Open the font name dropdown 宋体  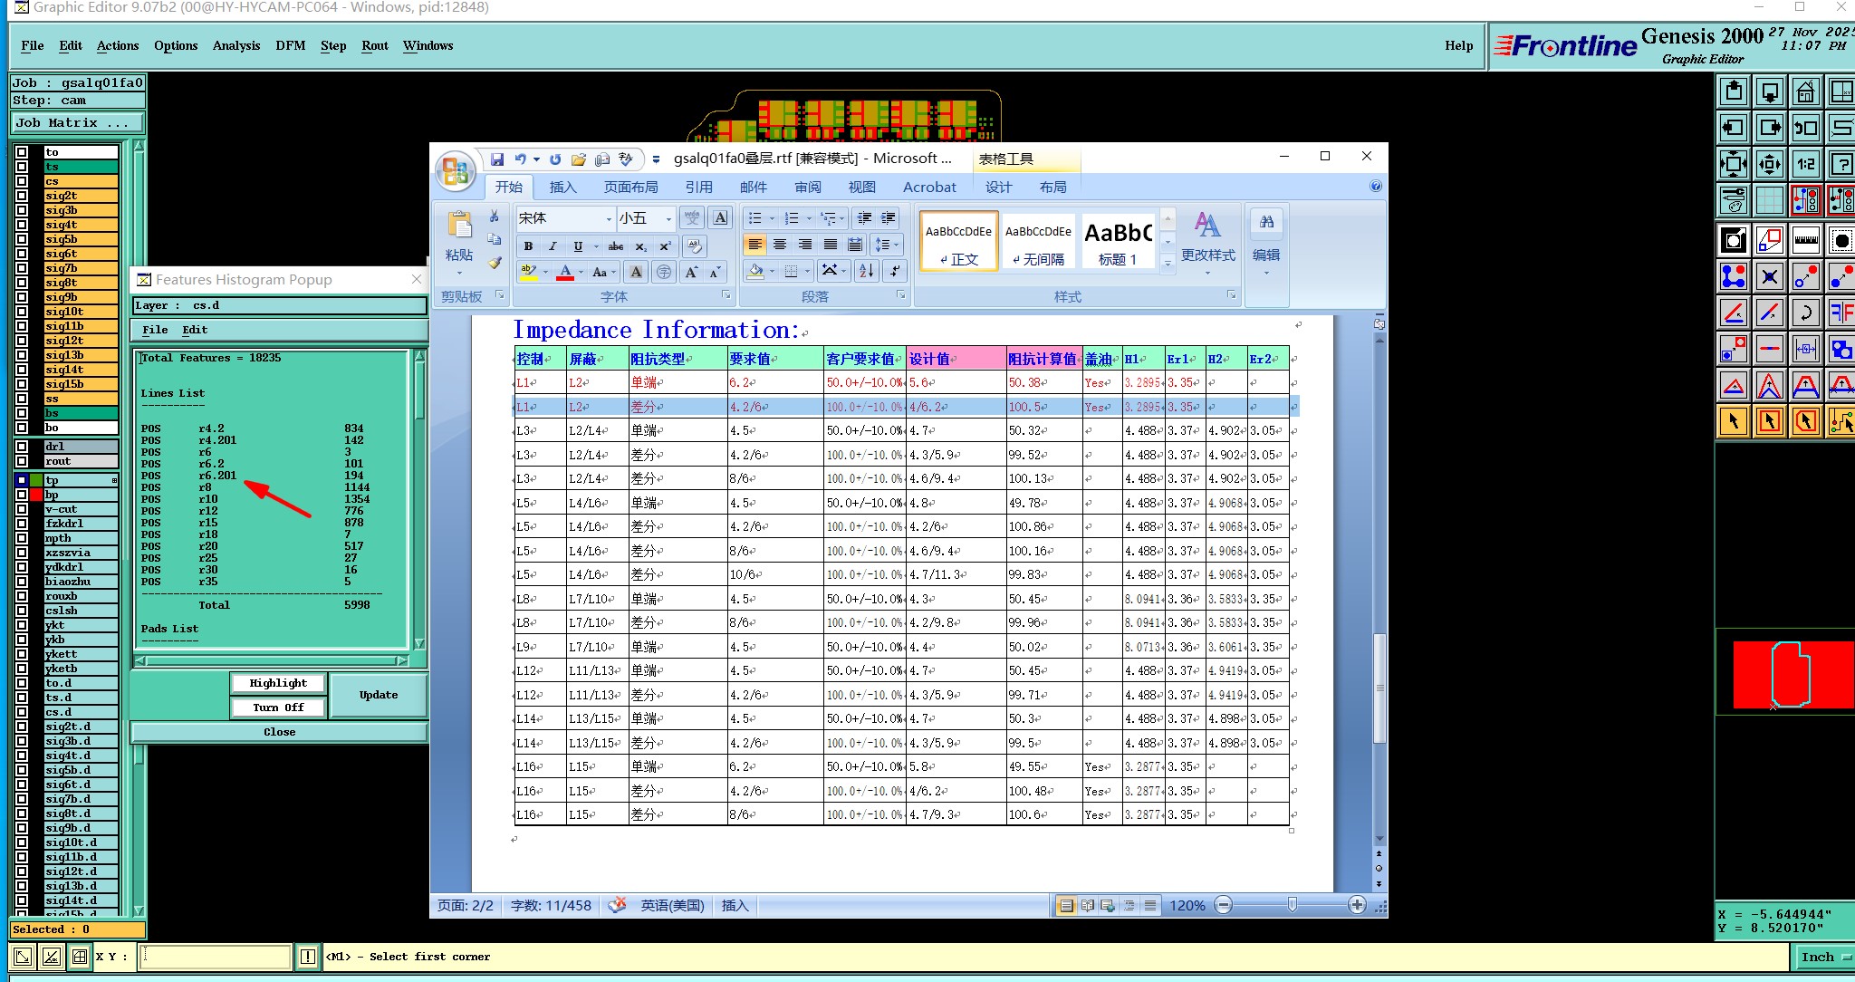click(609, 218)
